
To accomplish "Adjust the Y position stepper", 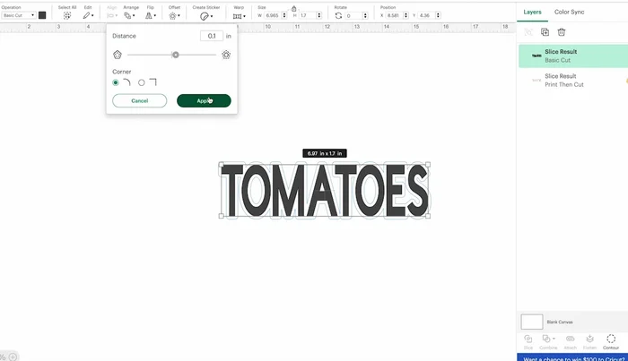I will (x=438, y=15).
